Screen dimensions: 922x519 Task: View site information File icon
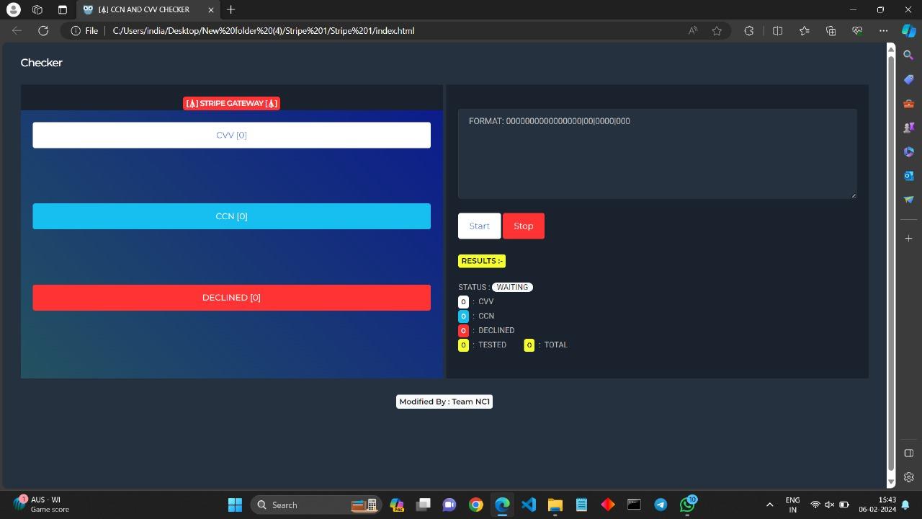pos(84,30)
